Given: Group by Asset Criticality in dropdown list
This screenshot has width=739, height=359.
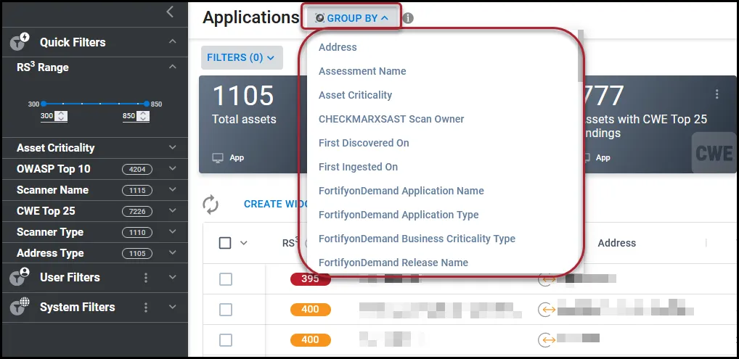Looking at the screenshot, I should tap(355, 95).
